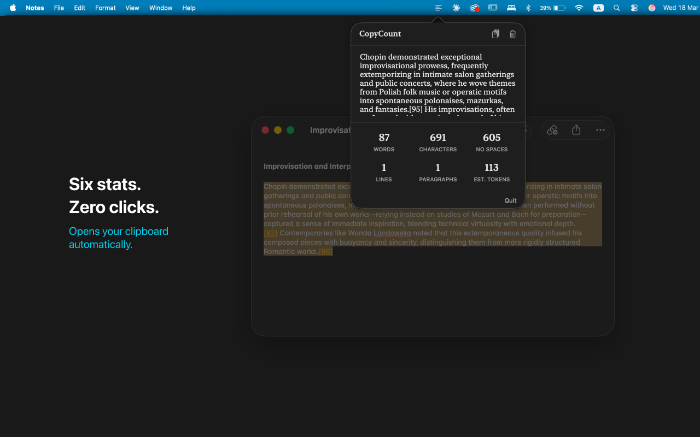Open the File menu
The image size is (700, 437).
click(59, 8)
